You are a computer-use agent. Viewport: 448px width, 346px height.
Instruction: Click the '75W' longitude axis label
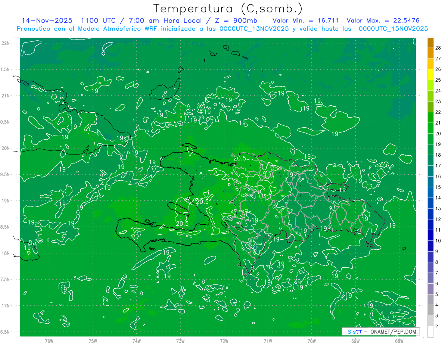[x=93, y=341]
